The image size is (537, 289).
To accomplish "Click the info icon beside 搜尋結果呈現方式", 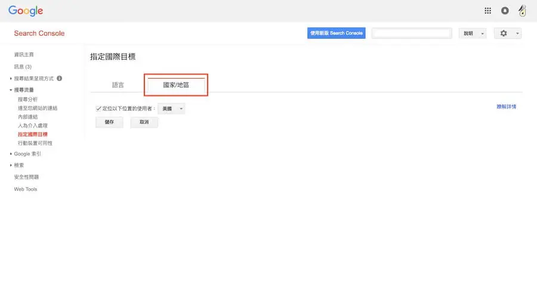I will pyautogui.click(x=59, y=78).
